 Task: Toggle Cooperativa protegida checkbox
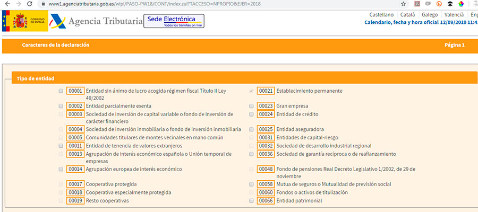[61, 184]
